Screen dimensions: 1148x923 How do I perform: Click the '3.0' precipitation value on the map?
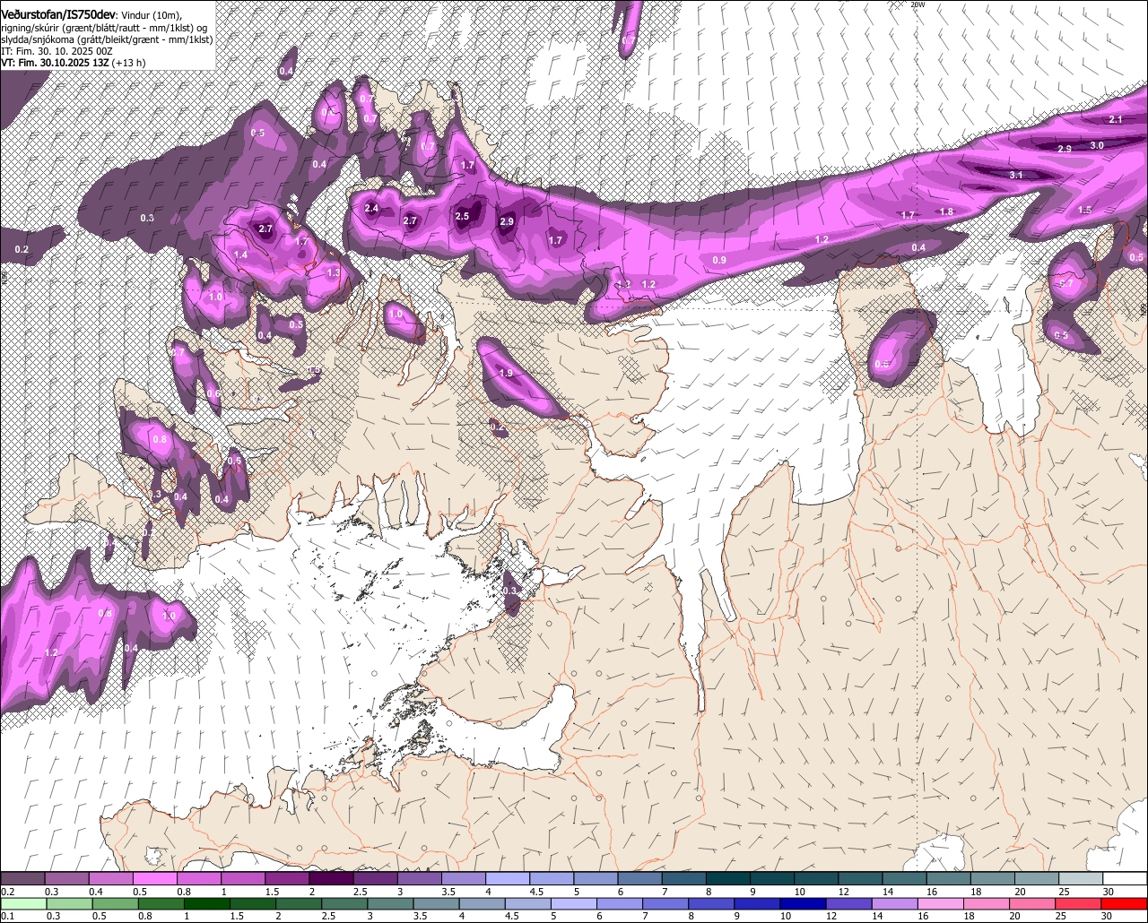coord(1097,145)
